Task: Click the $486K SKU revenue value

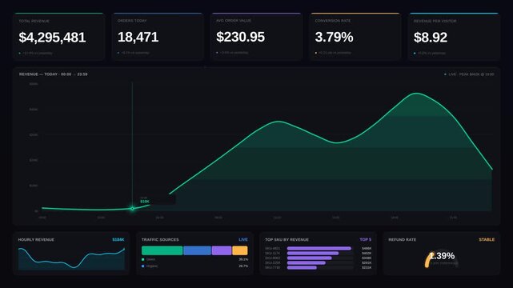Action: [367, 249]
